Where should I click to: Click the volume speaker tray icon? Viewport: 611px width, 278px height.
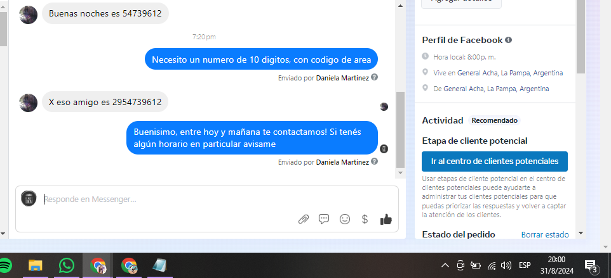(506, 265)
